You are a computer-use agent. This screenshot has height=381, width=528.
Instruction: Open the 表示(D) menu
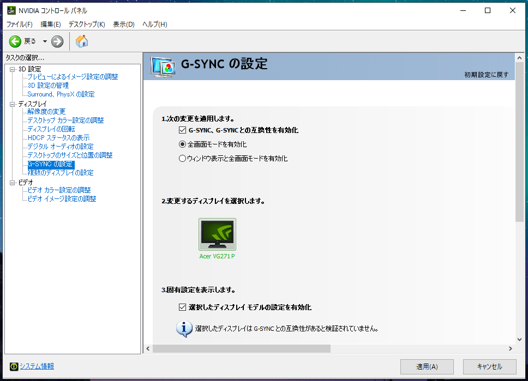click(124, 24)
